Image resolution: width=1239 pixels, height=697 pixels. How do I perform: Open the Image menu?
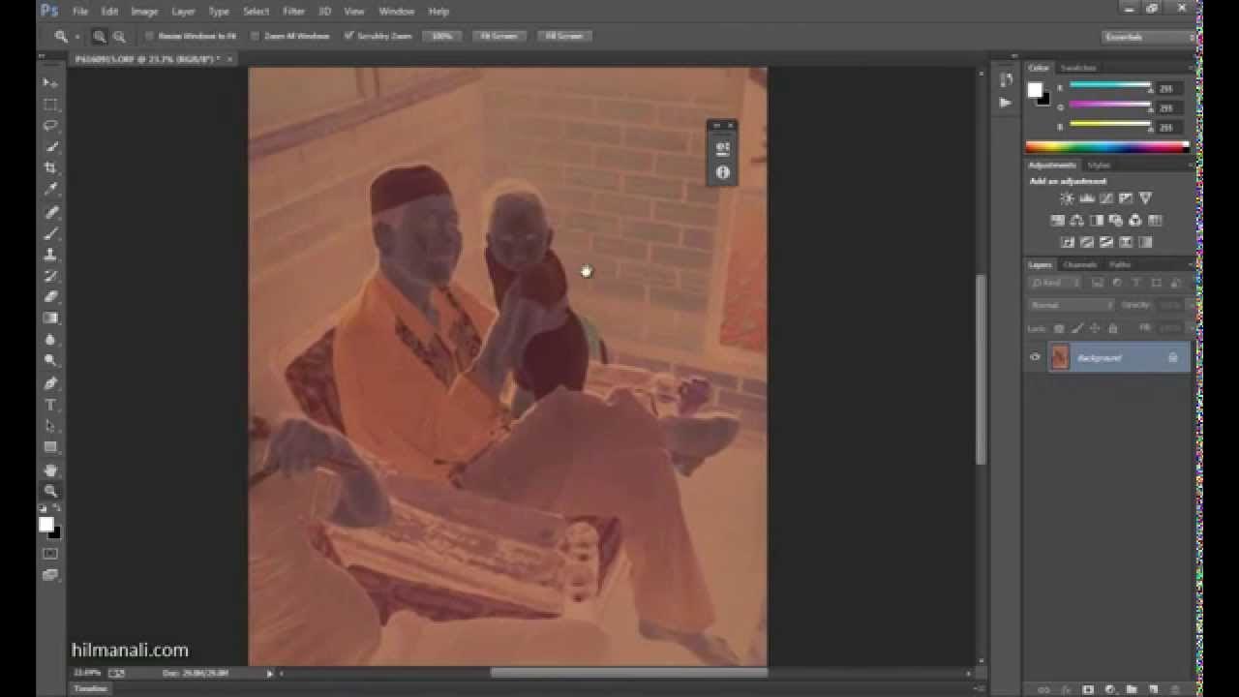click(x=144, y=12)
